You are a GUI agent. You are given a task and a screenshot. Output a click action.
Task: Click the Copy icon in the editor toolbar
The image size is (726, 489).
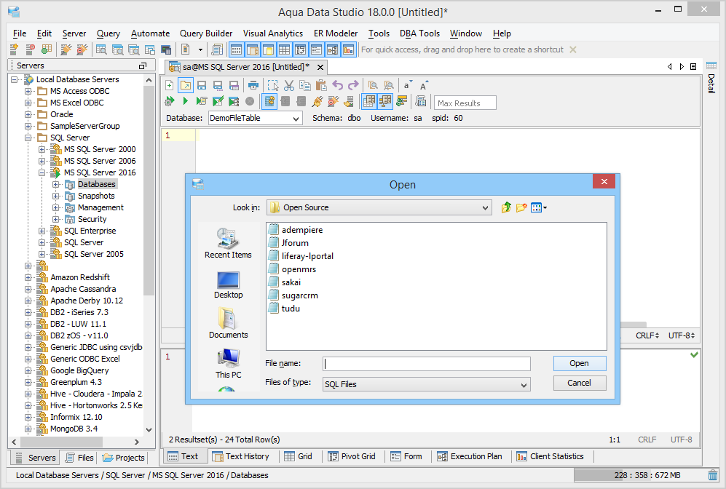(304, 85)
